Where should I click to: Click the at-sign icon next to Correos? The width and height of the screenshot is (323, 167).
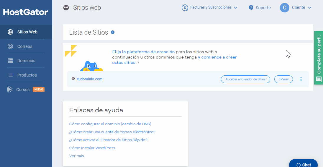coord(10,46)
